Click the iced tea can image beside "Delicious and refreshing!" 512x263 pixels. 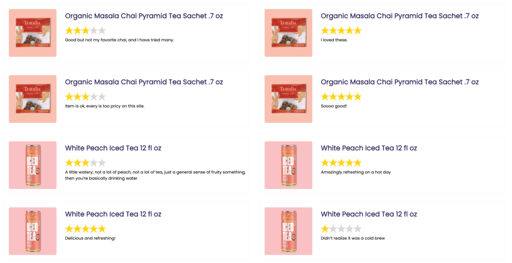32,231
